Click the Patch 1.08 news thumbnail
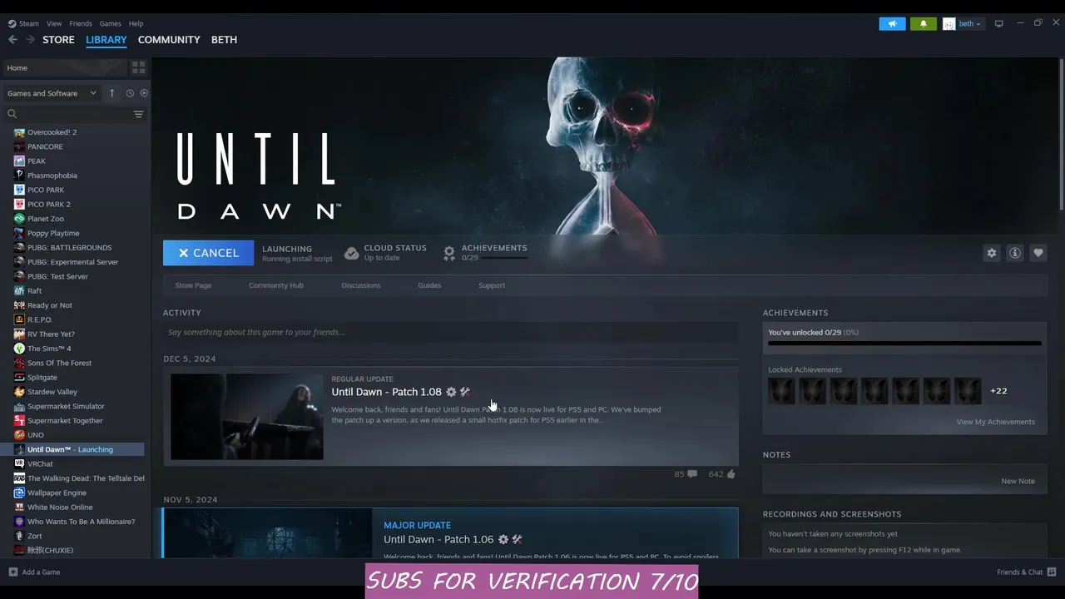Viewport: 1065px width, 599px height. [247, 417]
